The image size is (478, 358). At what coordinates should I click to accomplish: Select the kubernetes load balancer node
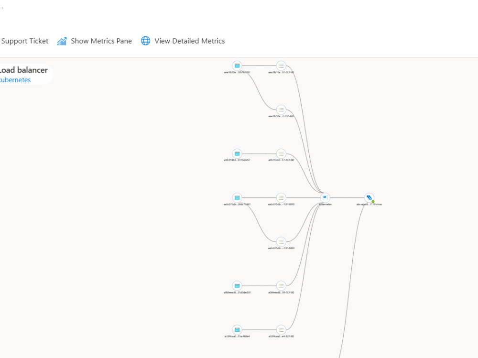coord(325,197)
